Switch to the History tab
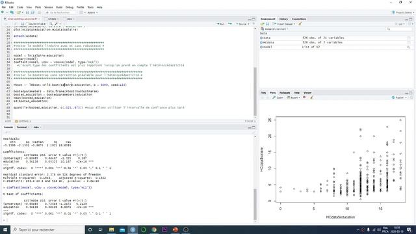Screen dimensions: 416x234 (x=283, y=19)
